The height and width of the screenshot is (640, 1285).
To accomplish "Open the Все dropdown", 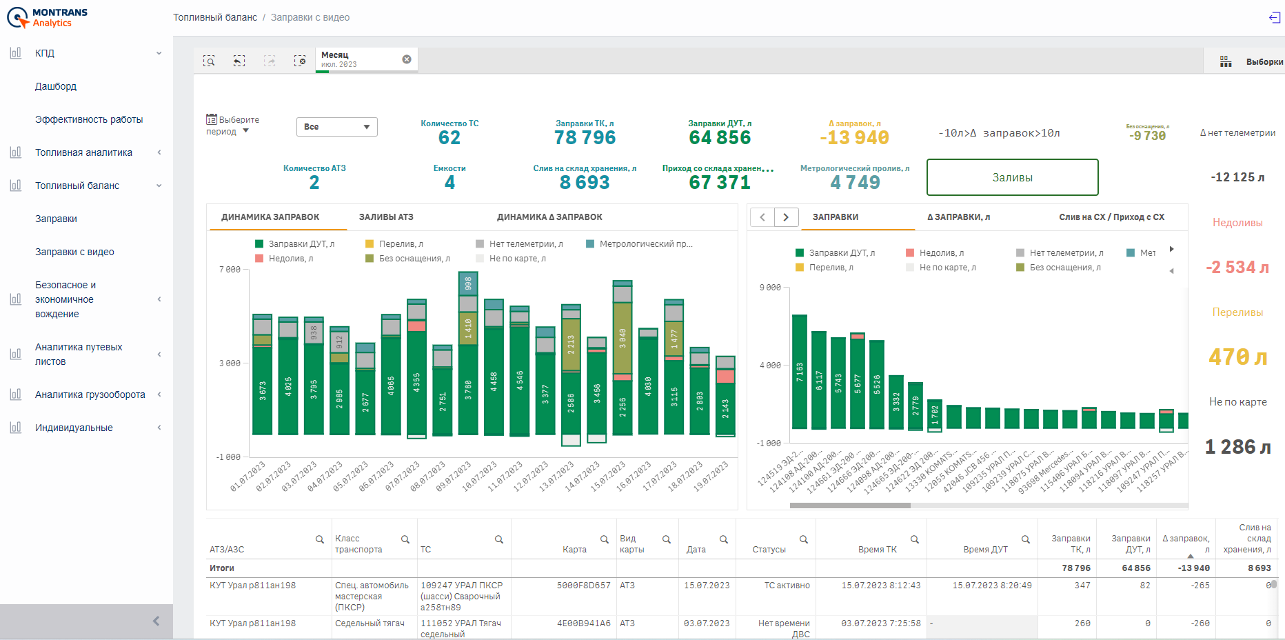I will click(337, 127).
